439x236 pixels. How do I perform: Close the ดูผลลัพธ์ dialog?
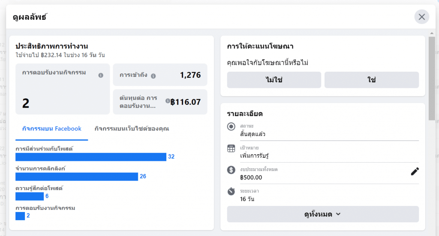(x=422, y=17)
